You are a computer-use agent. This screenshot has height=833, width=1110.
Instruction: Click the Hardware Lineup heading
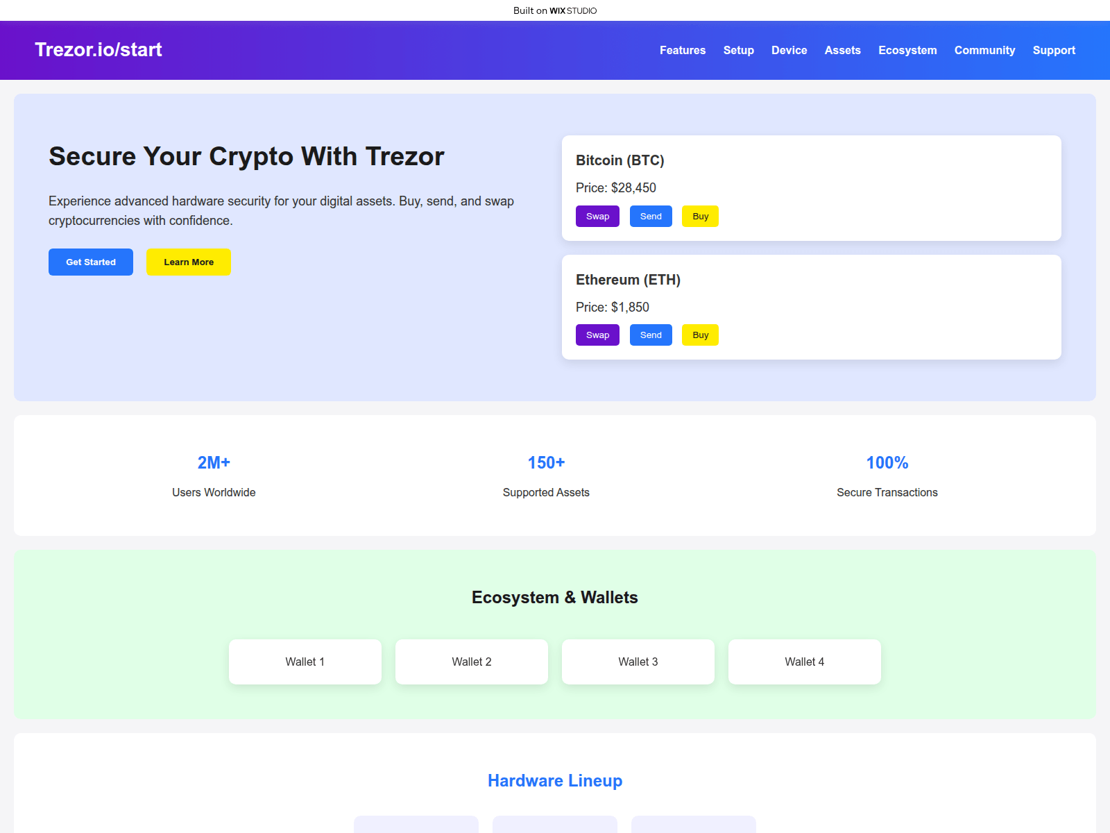[x=555, y=781]
